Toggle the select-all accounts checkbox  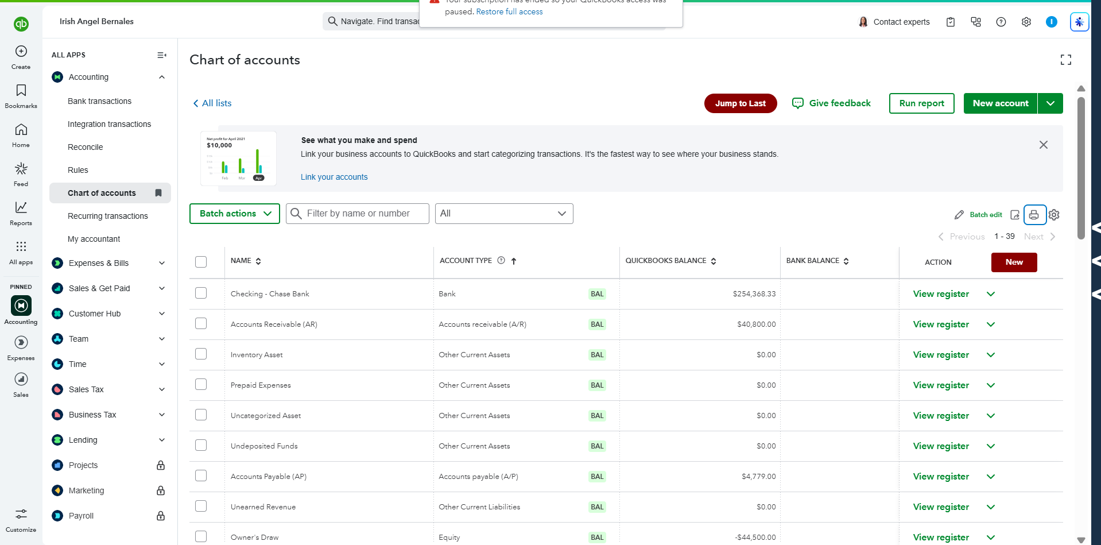click(201, 262)
